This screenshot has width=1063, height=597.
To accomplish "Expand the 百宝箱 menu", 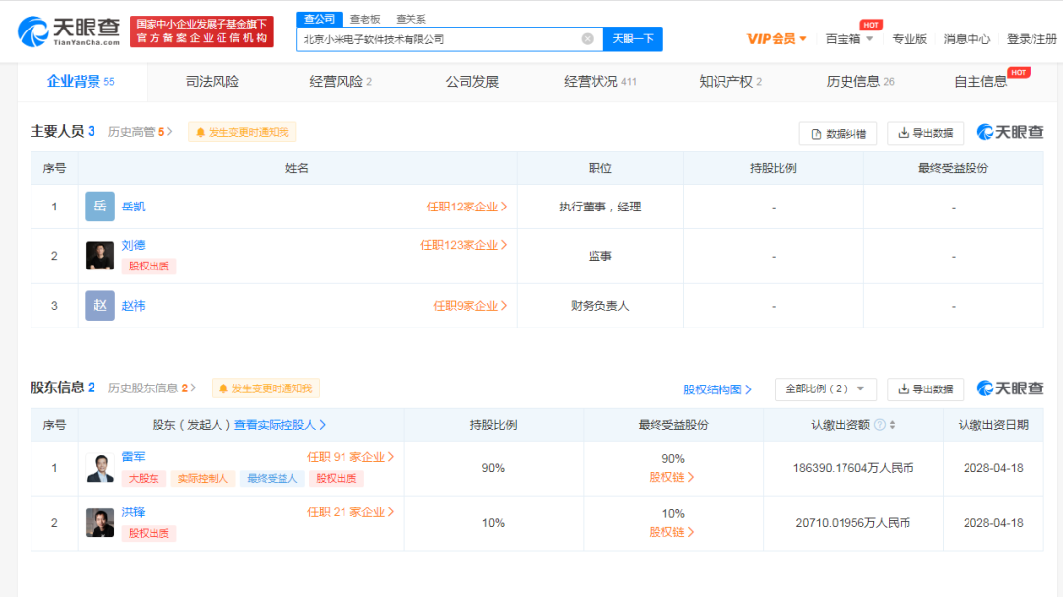I will [x=848, y=39].
